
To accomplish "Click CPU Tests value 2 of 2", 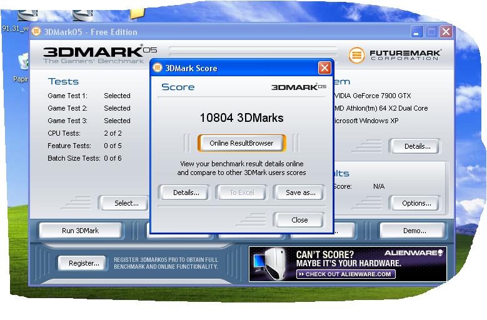I will tap(113, 133).
